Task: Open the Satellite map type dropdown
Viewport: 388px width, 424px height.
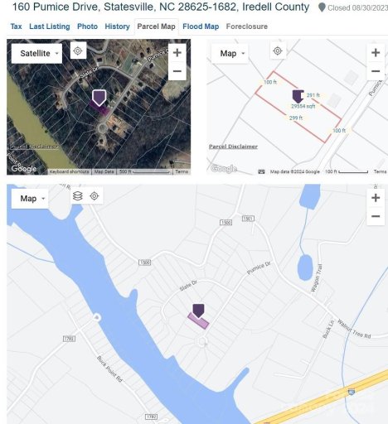Action: pyautogui.click(x=36, y=53)
